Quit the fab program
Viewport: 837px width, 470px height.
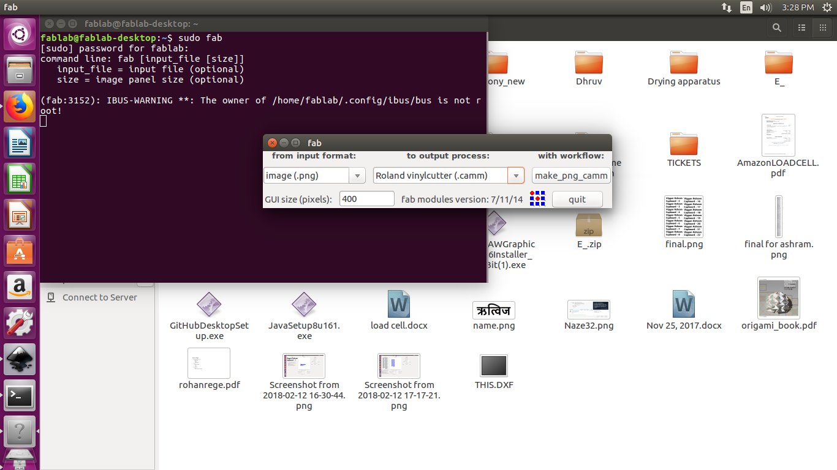coord(577,199)
